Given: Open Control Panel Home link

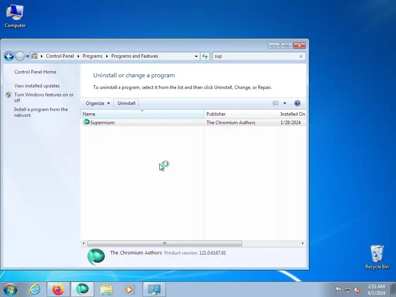Looking at the screenshot, I should (x=35, y=72).
